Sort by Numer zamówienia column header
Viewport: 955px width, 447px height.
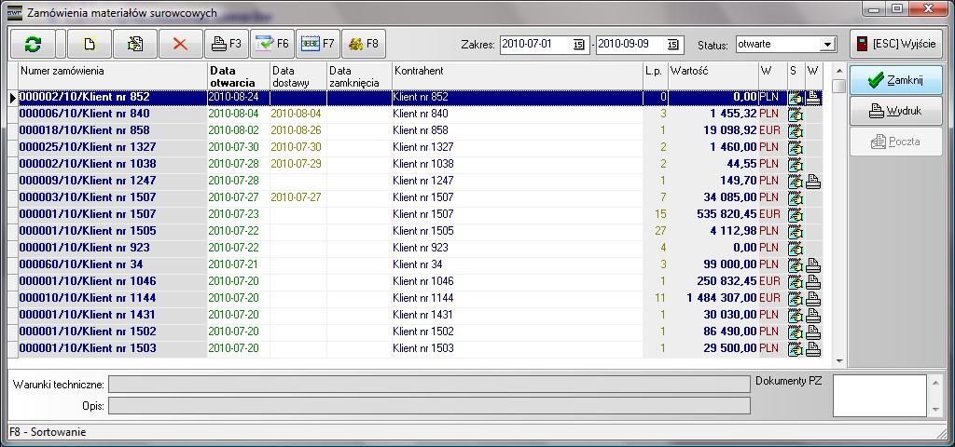pos(113,76)
